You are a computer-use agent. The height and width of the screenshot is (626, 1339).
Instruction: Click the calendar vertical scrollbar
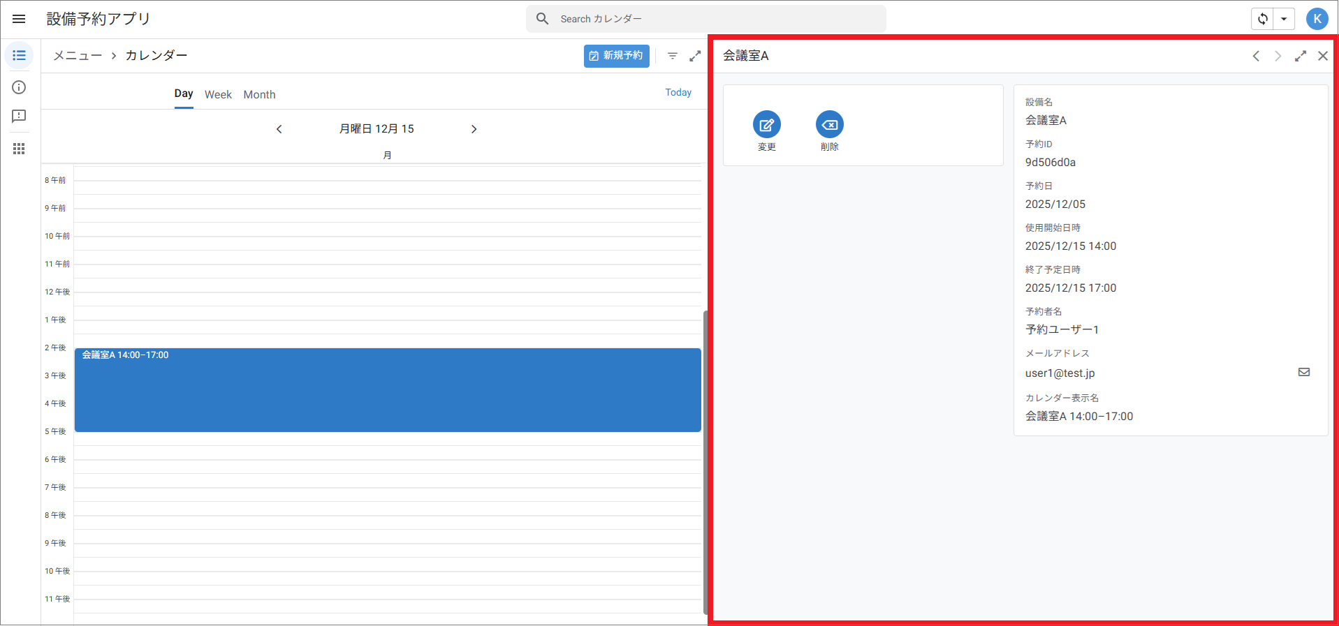click(x=705, y=462)
